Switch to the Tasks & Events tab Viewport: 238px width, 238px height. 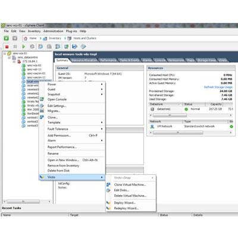tap(130, 60)
